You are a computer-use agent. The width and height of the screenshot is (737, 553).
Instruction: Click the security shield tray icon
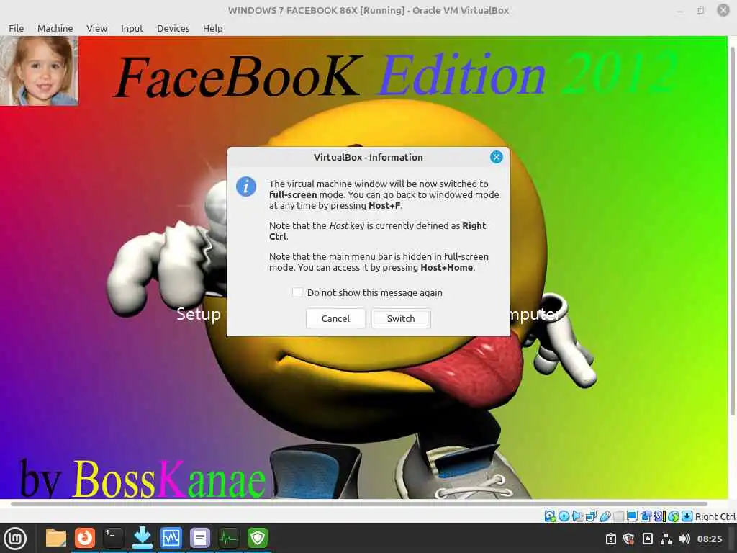point(629,539)
